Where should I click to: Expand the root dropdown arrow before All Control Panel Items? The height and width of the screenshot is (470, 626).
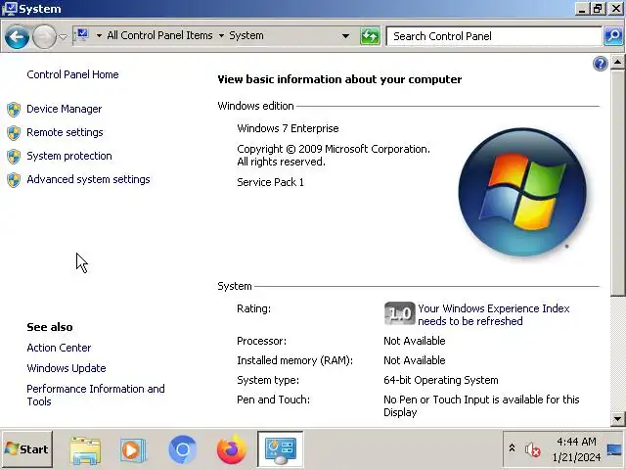pyautogui.click(x=99, y=36)
